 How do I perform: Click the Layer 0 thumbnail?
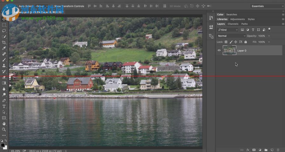(229, 50)
